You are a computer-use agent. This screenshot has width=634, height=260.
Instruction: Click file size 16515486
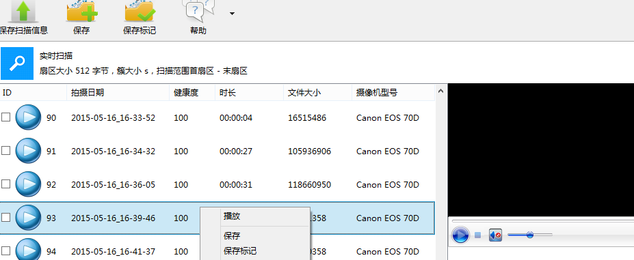(307, 118)
